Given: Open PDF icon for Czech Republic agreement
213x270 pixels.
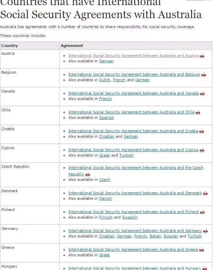Looking at the screenshot, I should click(x=87, y=174).
